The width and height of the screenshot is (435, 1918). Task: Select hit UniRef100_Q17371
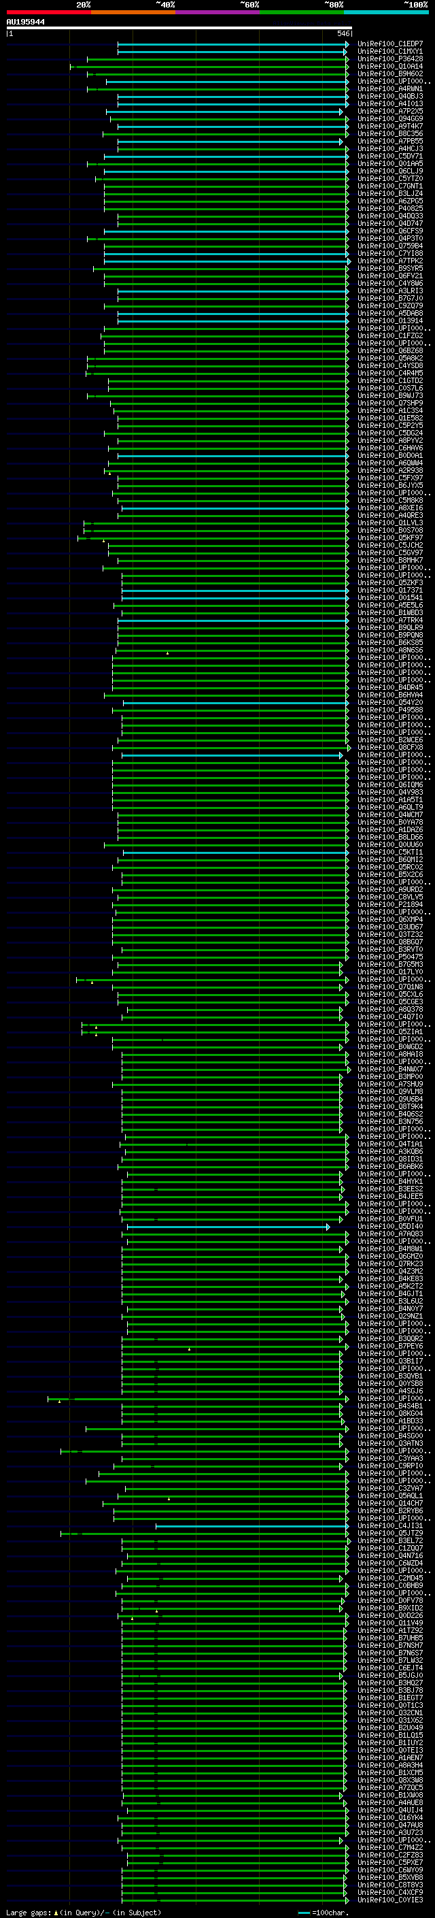389,591
